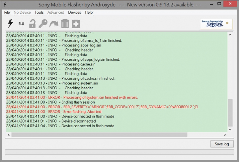
Task: Click the horizontal scrollbar thumb
Action: tap(99, 135)
